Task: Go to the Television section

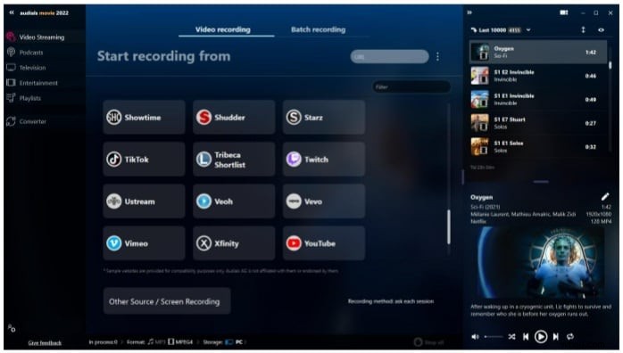Action: (x=32, y=68)
